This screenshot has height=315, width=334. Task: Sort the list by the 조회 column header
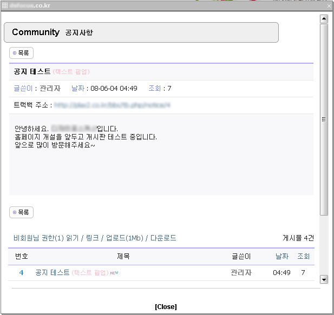(x=303, y=256)
